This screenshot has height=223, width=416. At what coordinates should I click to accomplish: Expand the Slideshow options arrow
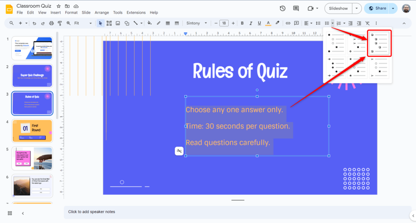tap(356, 8)
